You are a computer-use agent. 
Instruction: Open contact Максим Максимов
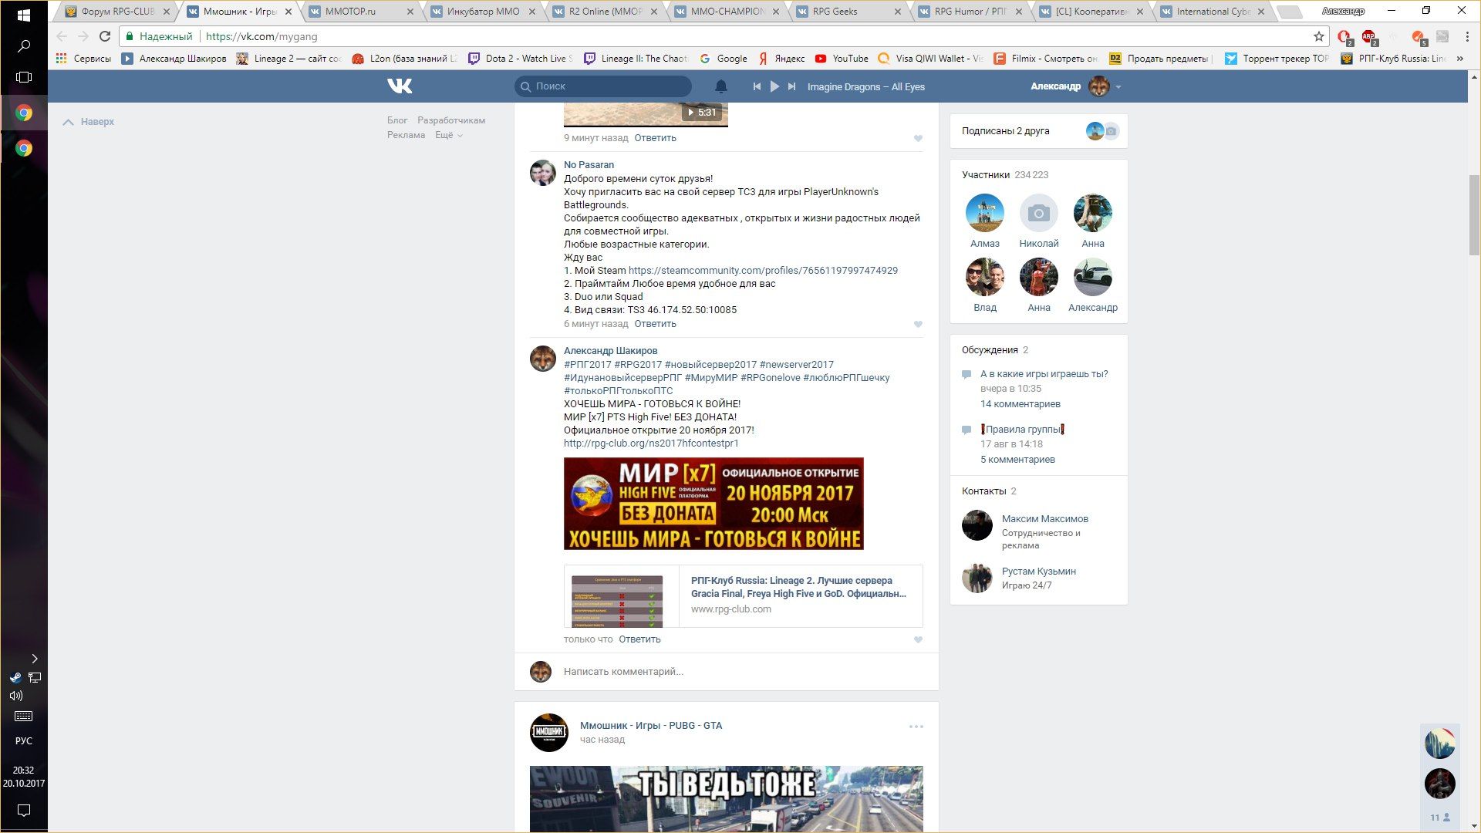(1044, 519)
